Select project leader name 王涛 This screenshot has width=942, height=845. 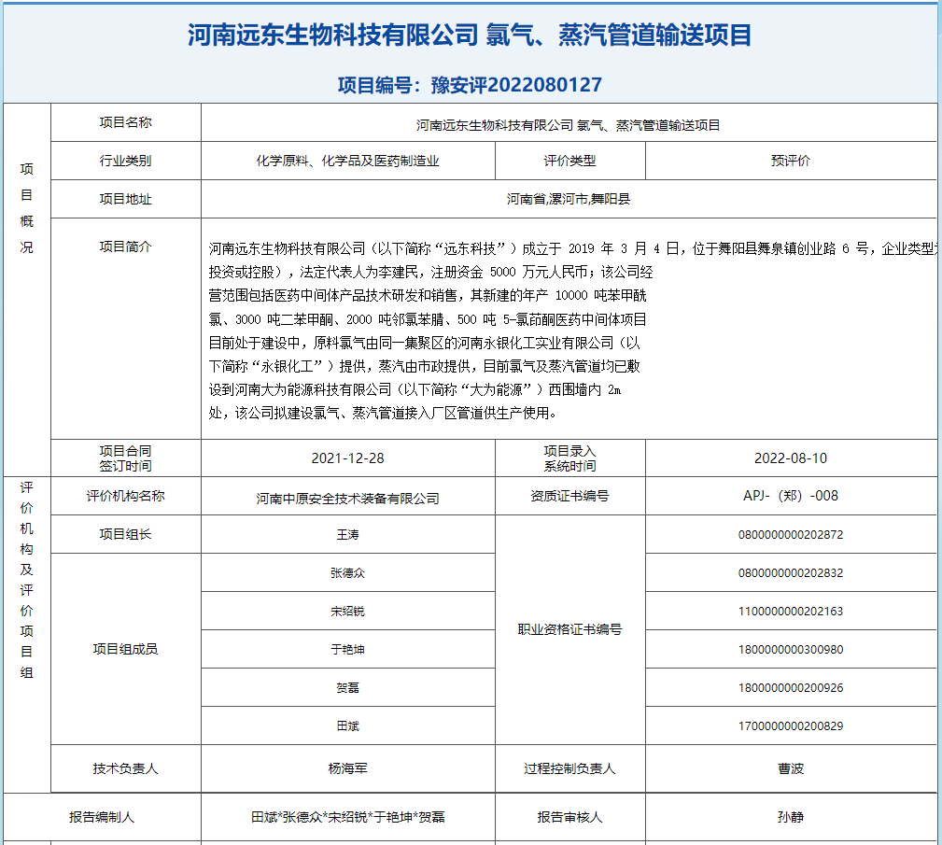click(x=347, y=534)
